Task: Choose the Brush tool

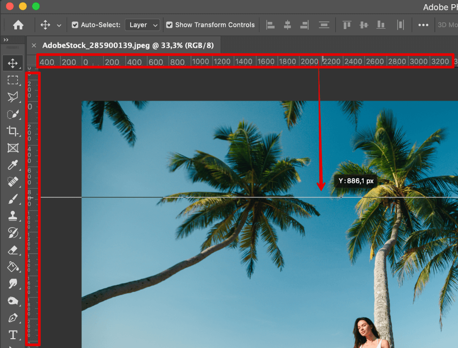Action: click(x=13, y=199)
